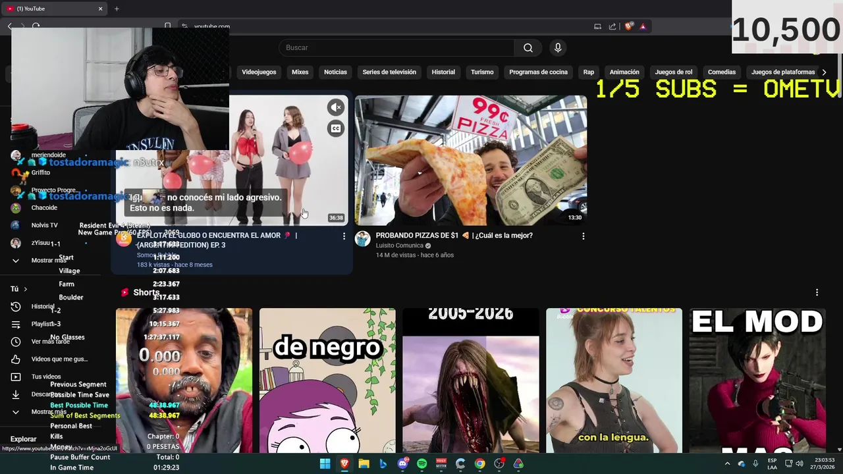Open File Explorer from taskbar
Screen dimensions: 843x474
click(x=364, y=463)
